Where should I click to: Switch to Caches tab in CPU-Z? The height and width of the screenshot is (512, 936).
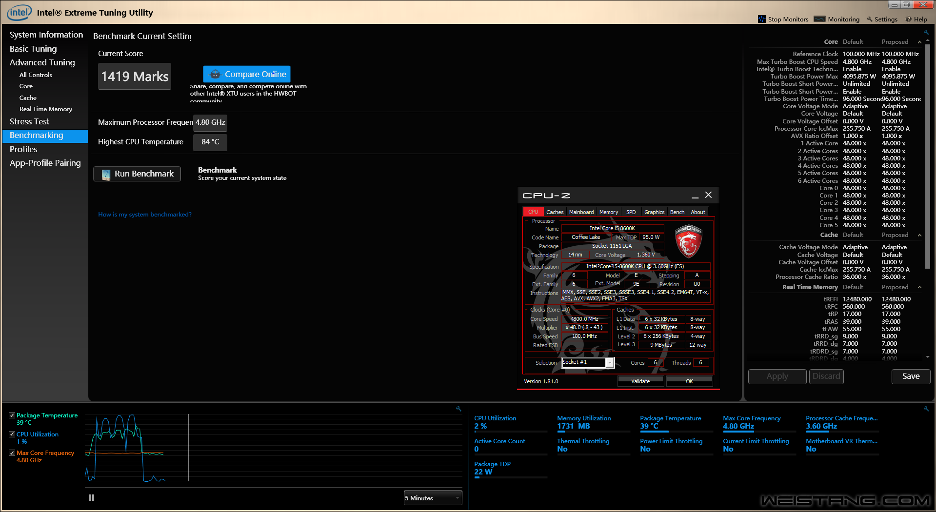(555, 212)
